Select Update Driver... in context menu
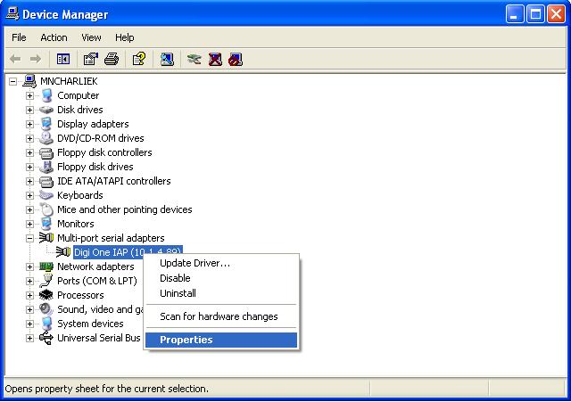 click(x=194, y=263)
